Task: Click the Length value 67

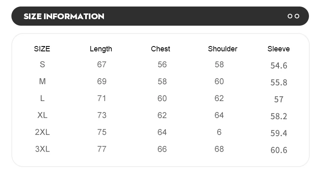Action: (x=101, y=64)
